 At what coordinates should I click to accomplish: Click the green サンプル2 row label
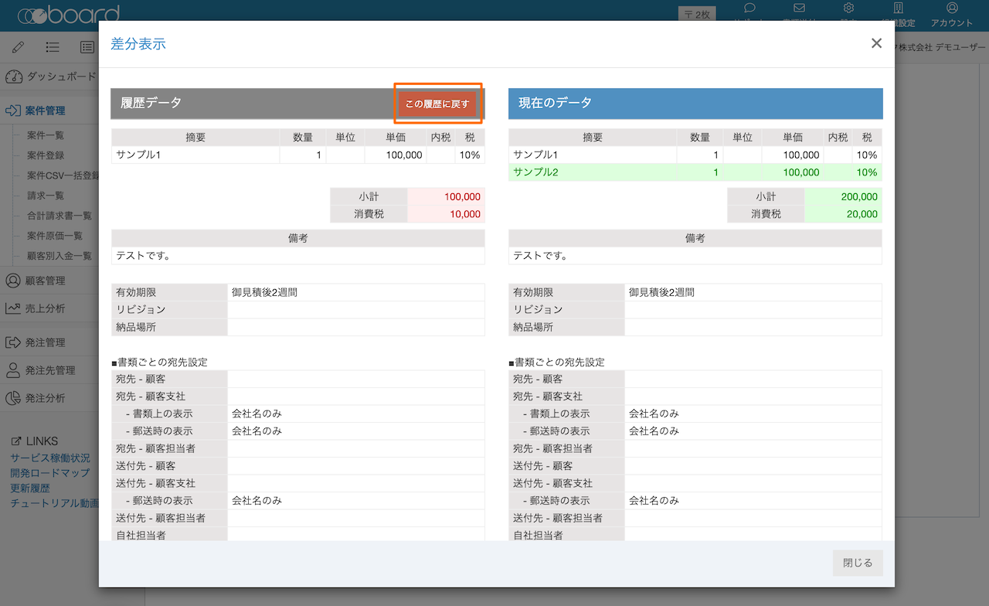click(x=535, y=172)
